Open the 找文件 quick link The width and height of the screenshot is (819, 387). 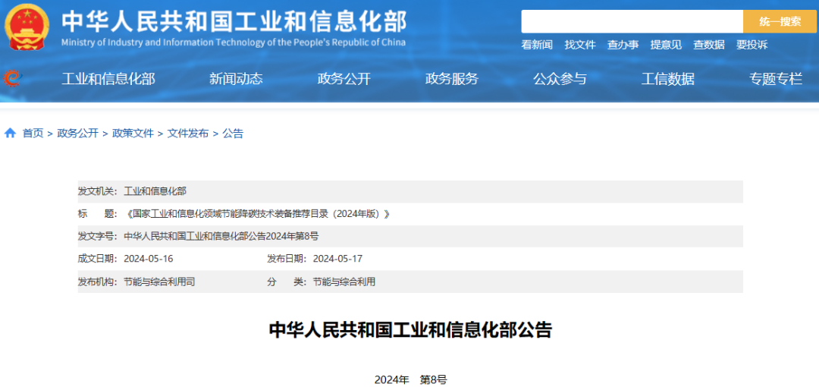pos(580,45)
